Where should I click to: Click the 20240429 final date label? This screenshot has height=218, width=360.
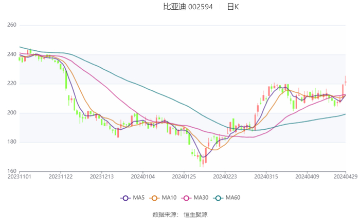tap(345, 176)
